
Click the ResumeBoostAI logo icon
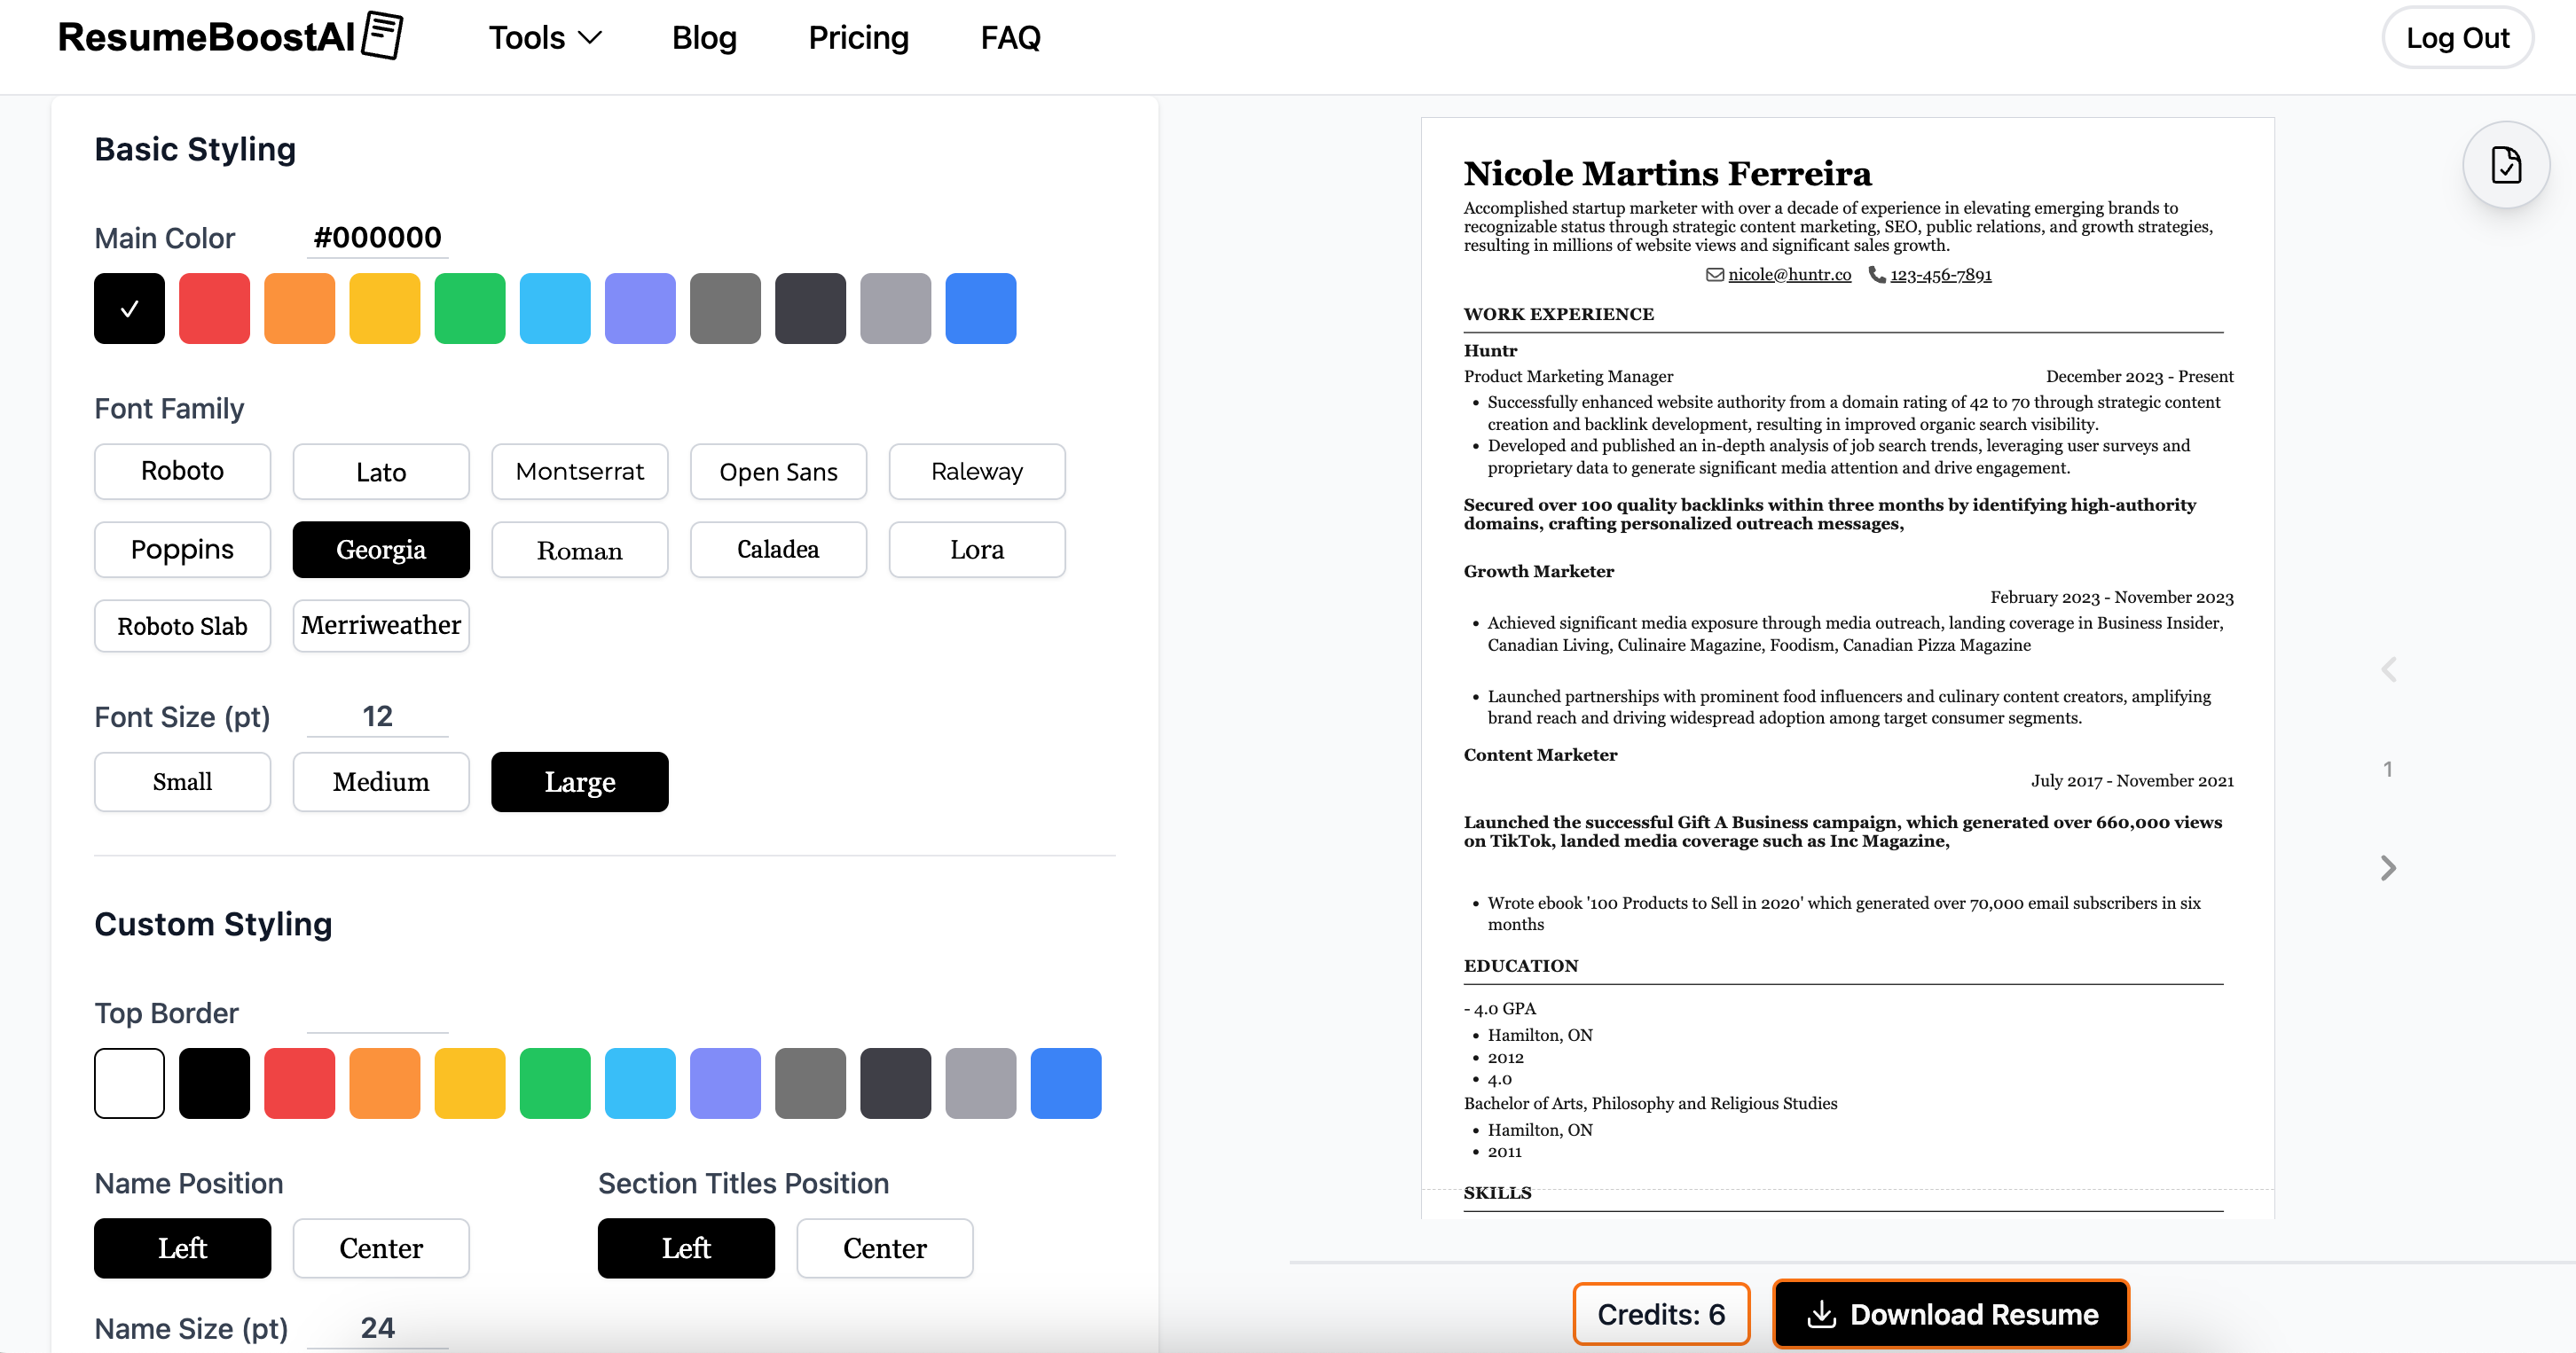[x=382, y=36]
